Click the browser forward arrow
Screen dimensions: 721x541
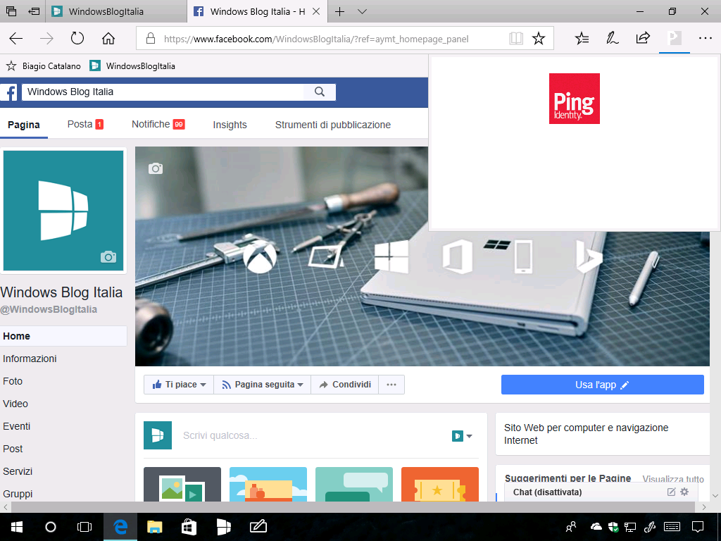coord(46,39)
